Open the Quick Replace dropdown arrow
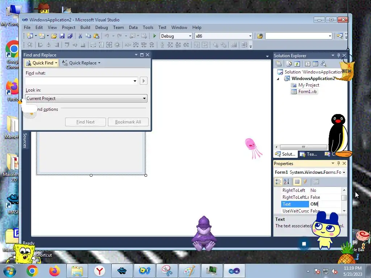Image resolution: width=371 pixels, height=278 pixels. tap(99, 63)
